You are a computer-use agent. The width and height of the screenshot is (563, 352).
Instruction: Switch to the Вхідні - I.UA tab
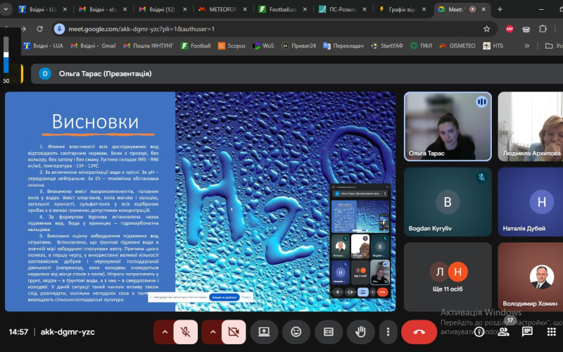click(x=43, y=9)
